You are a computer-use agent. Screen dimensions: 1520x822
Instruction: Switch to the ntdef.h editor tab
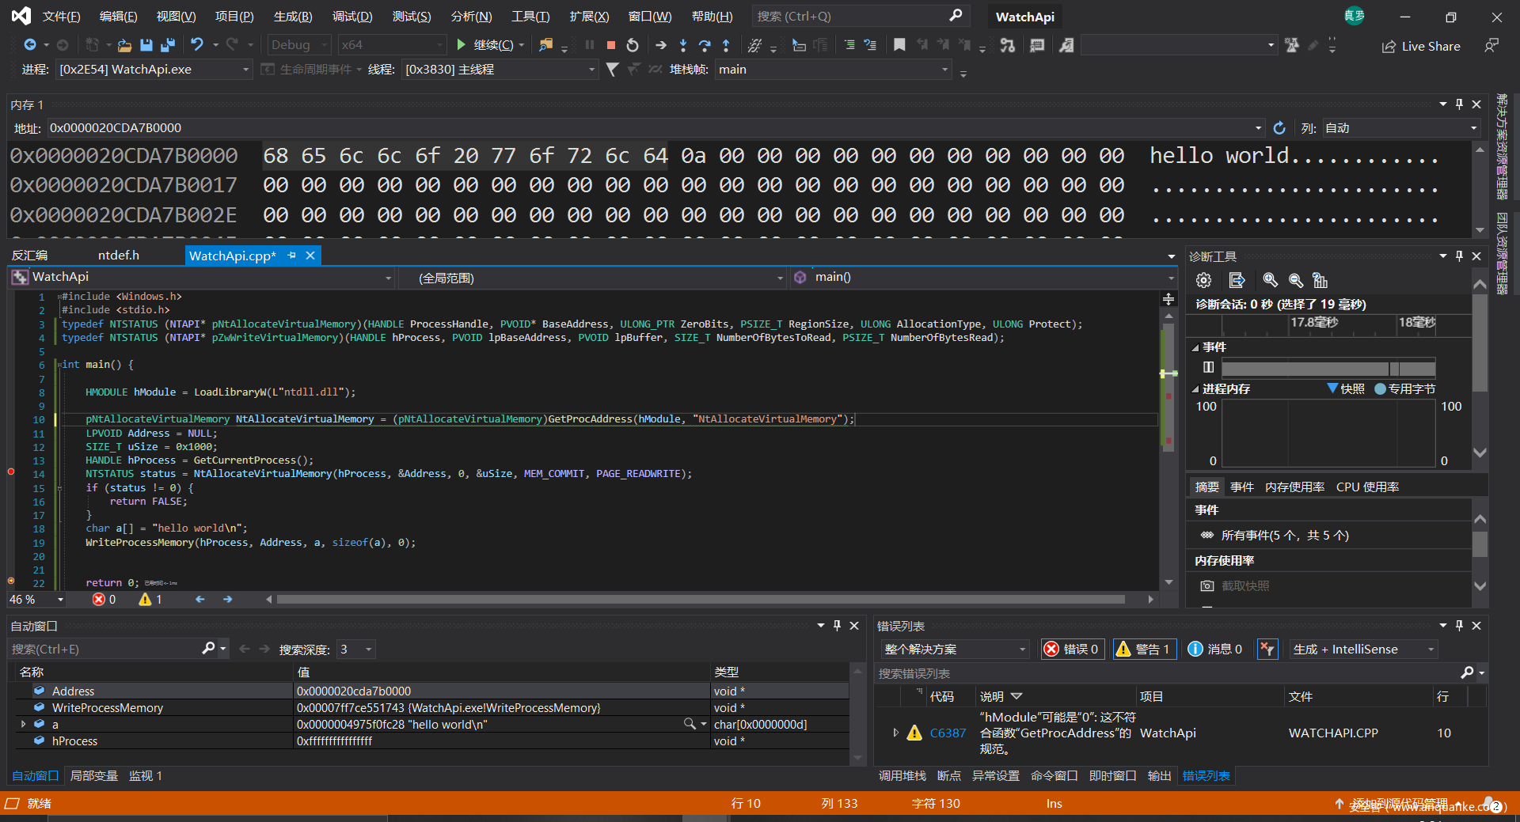coord(119,256)
